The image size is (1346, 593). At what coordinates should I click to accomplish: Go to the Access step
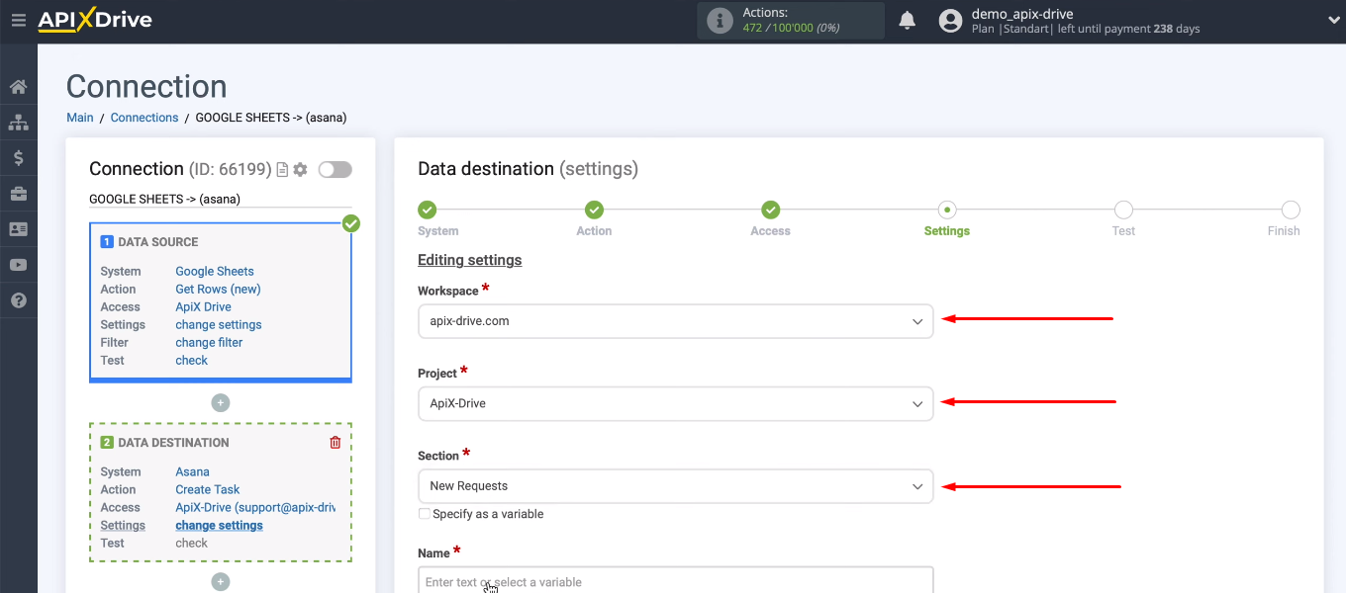click(x=770, y=210)
